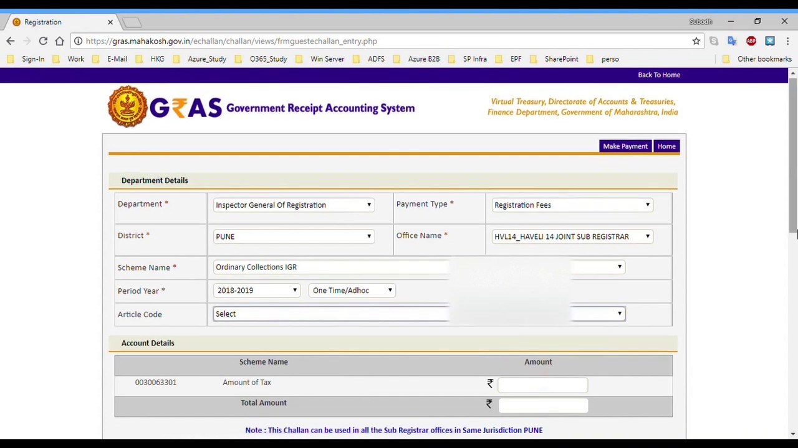
Task: Open the Google Translate extension icon
Action: [733, 41]
